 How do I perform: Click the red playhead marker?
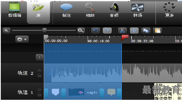[125, 37]
